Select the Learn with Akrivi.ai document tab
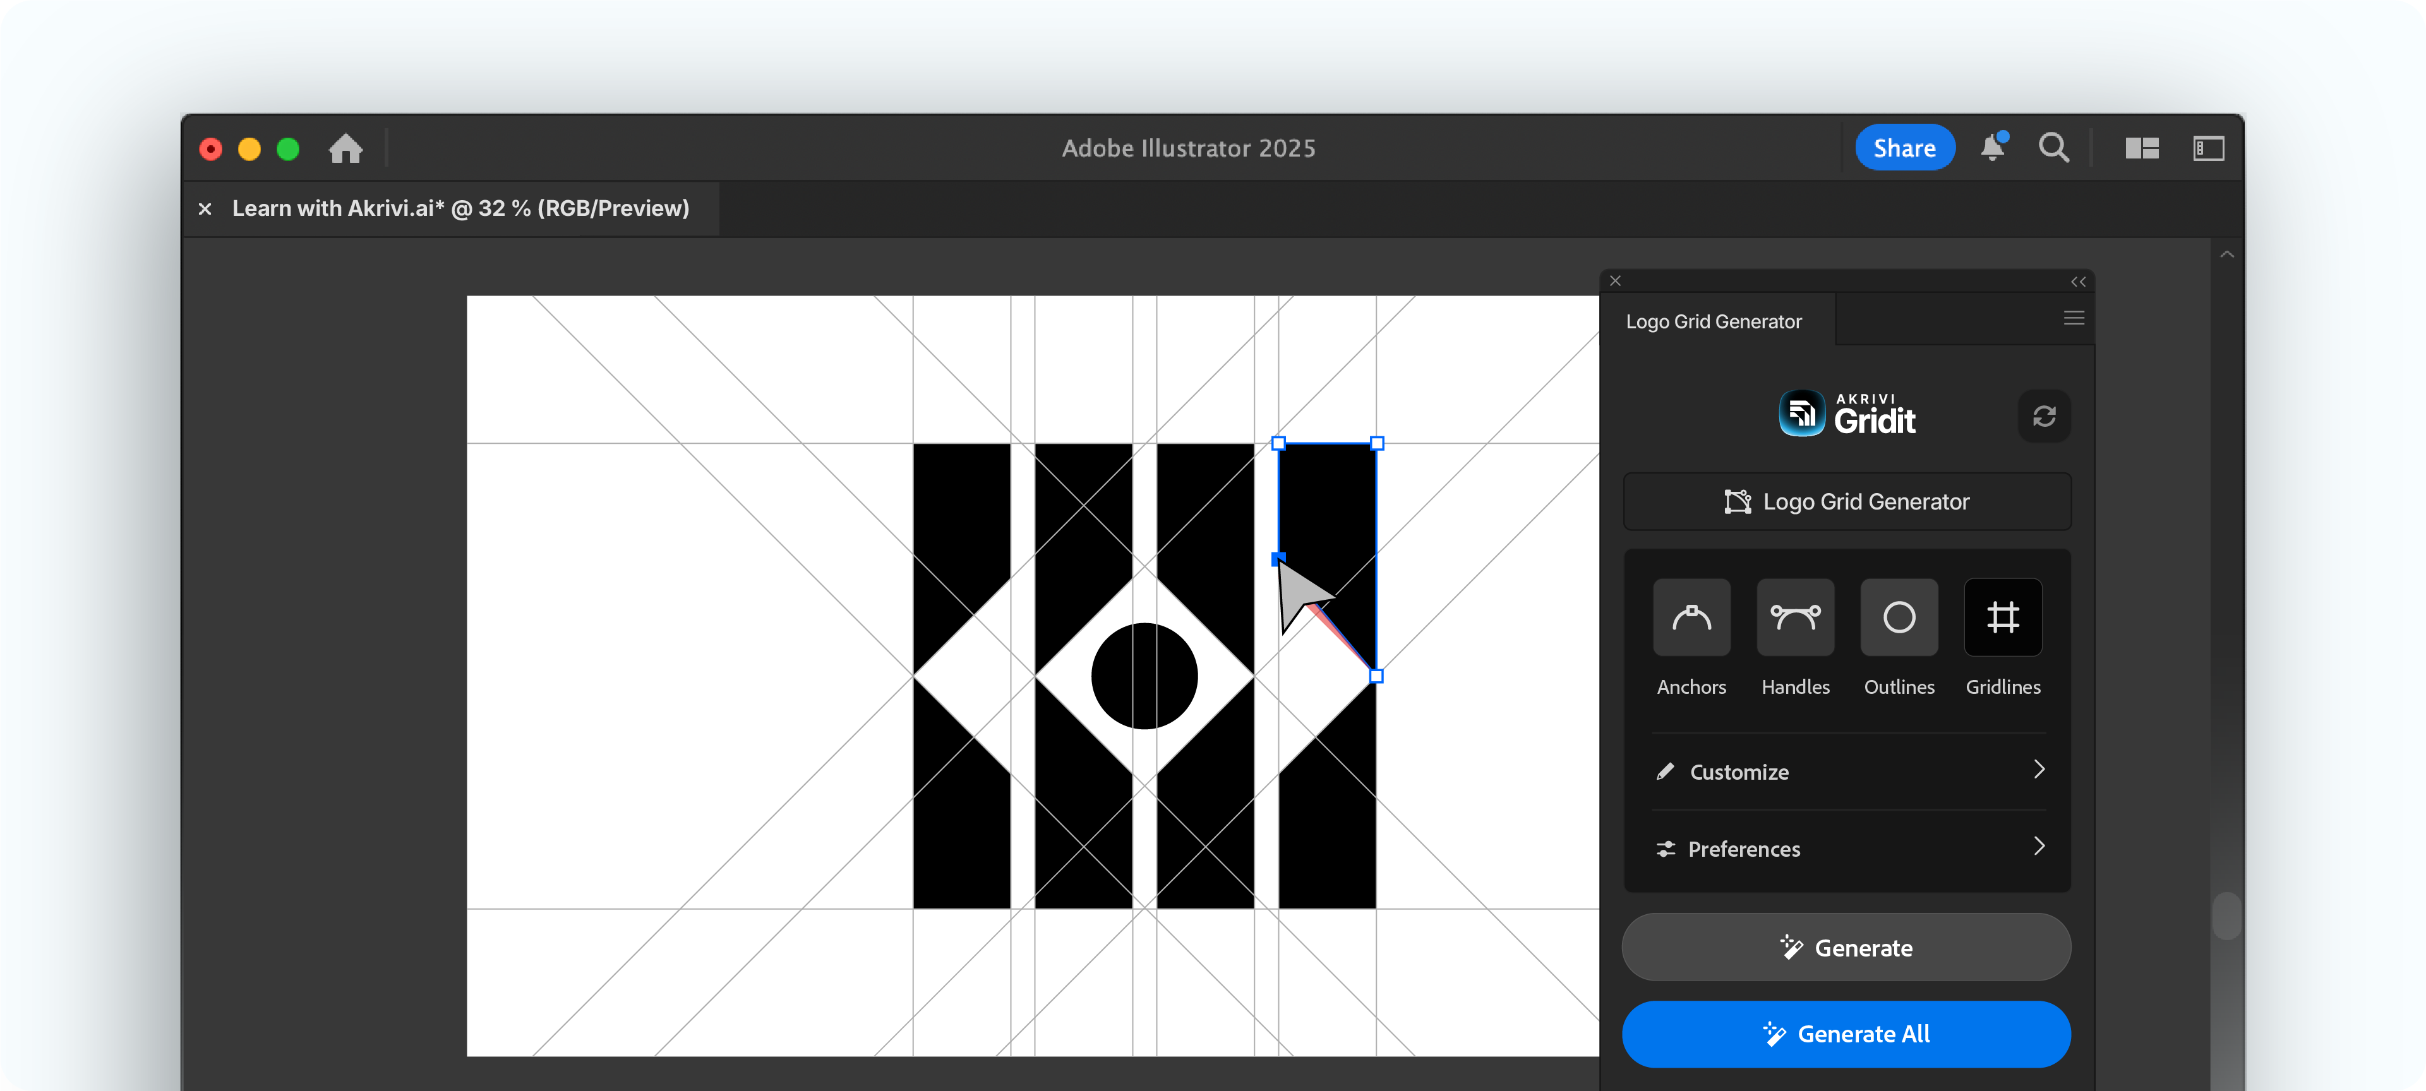Image resolution: width=2426 pixels, height=1091 pixels. pos(460,208)
